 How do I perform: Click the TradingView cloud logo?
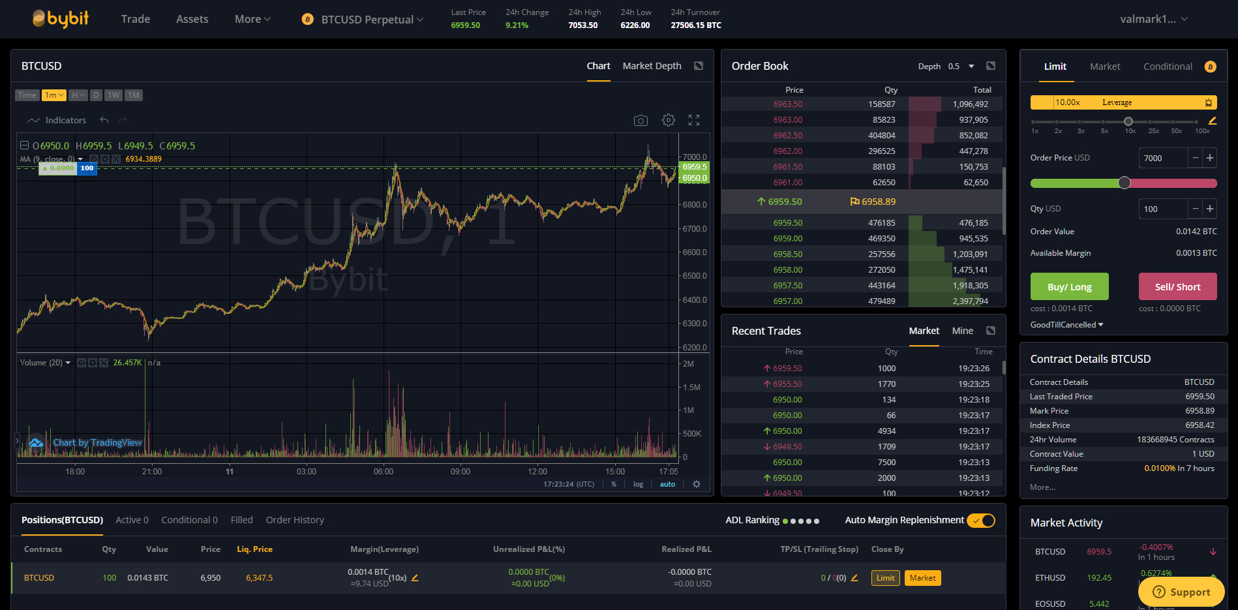pos(36,443)
